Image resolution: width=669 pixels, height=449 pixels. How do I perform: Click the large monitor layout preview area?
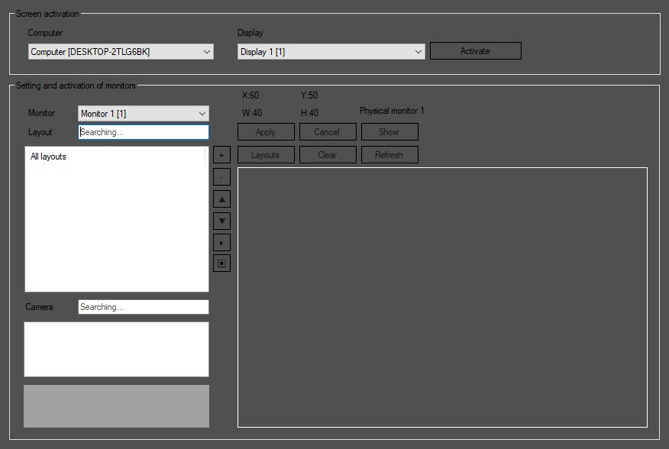442,297
